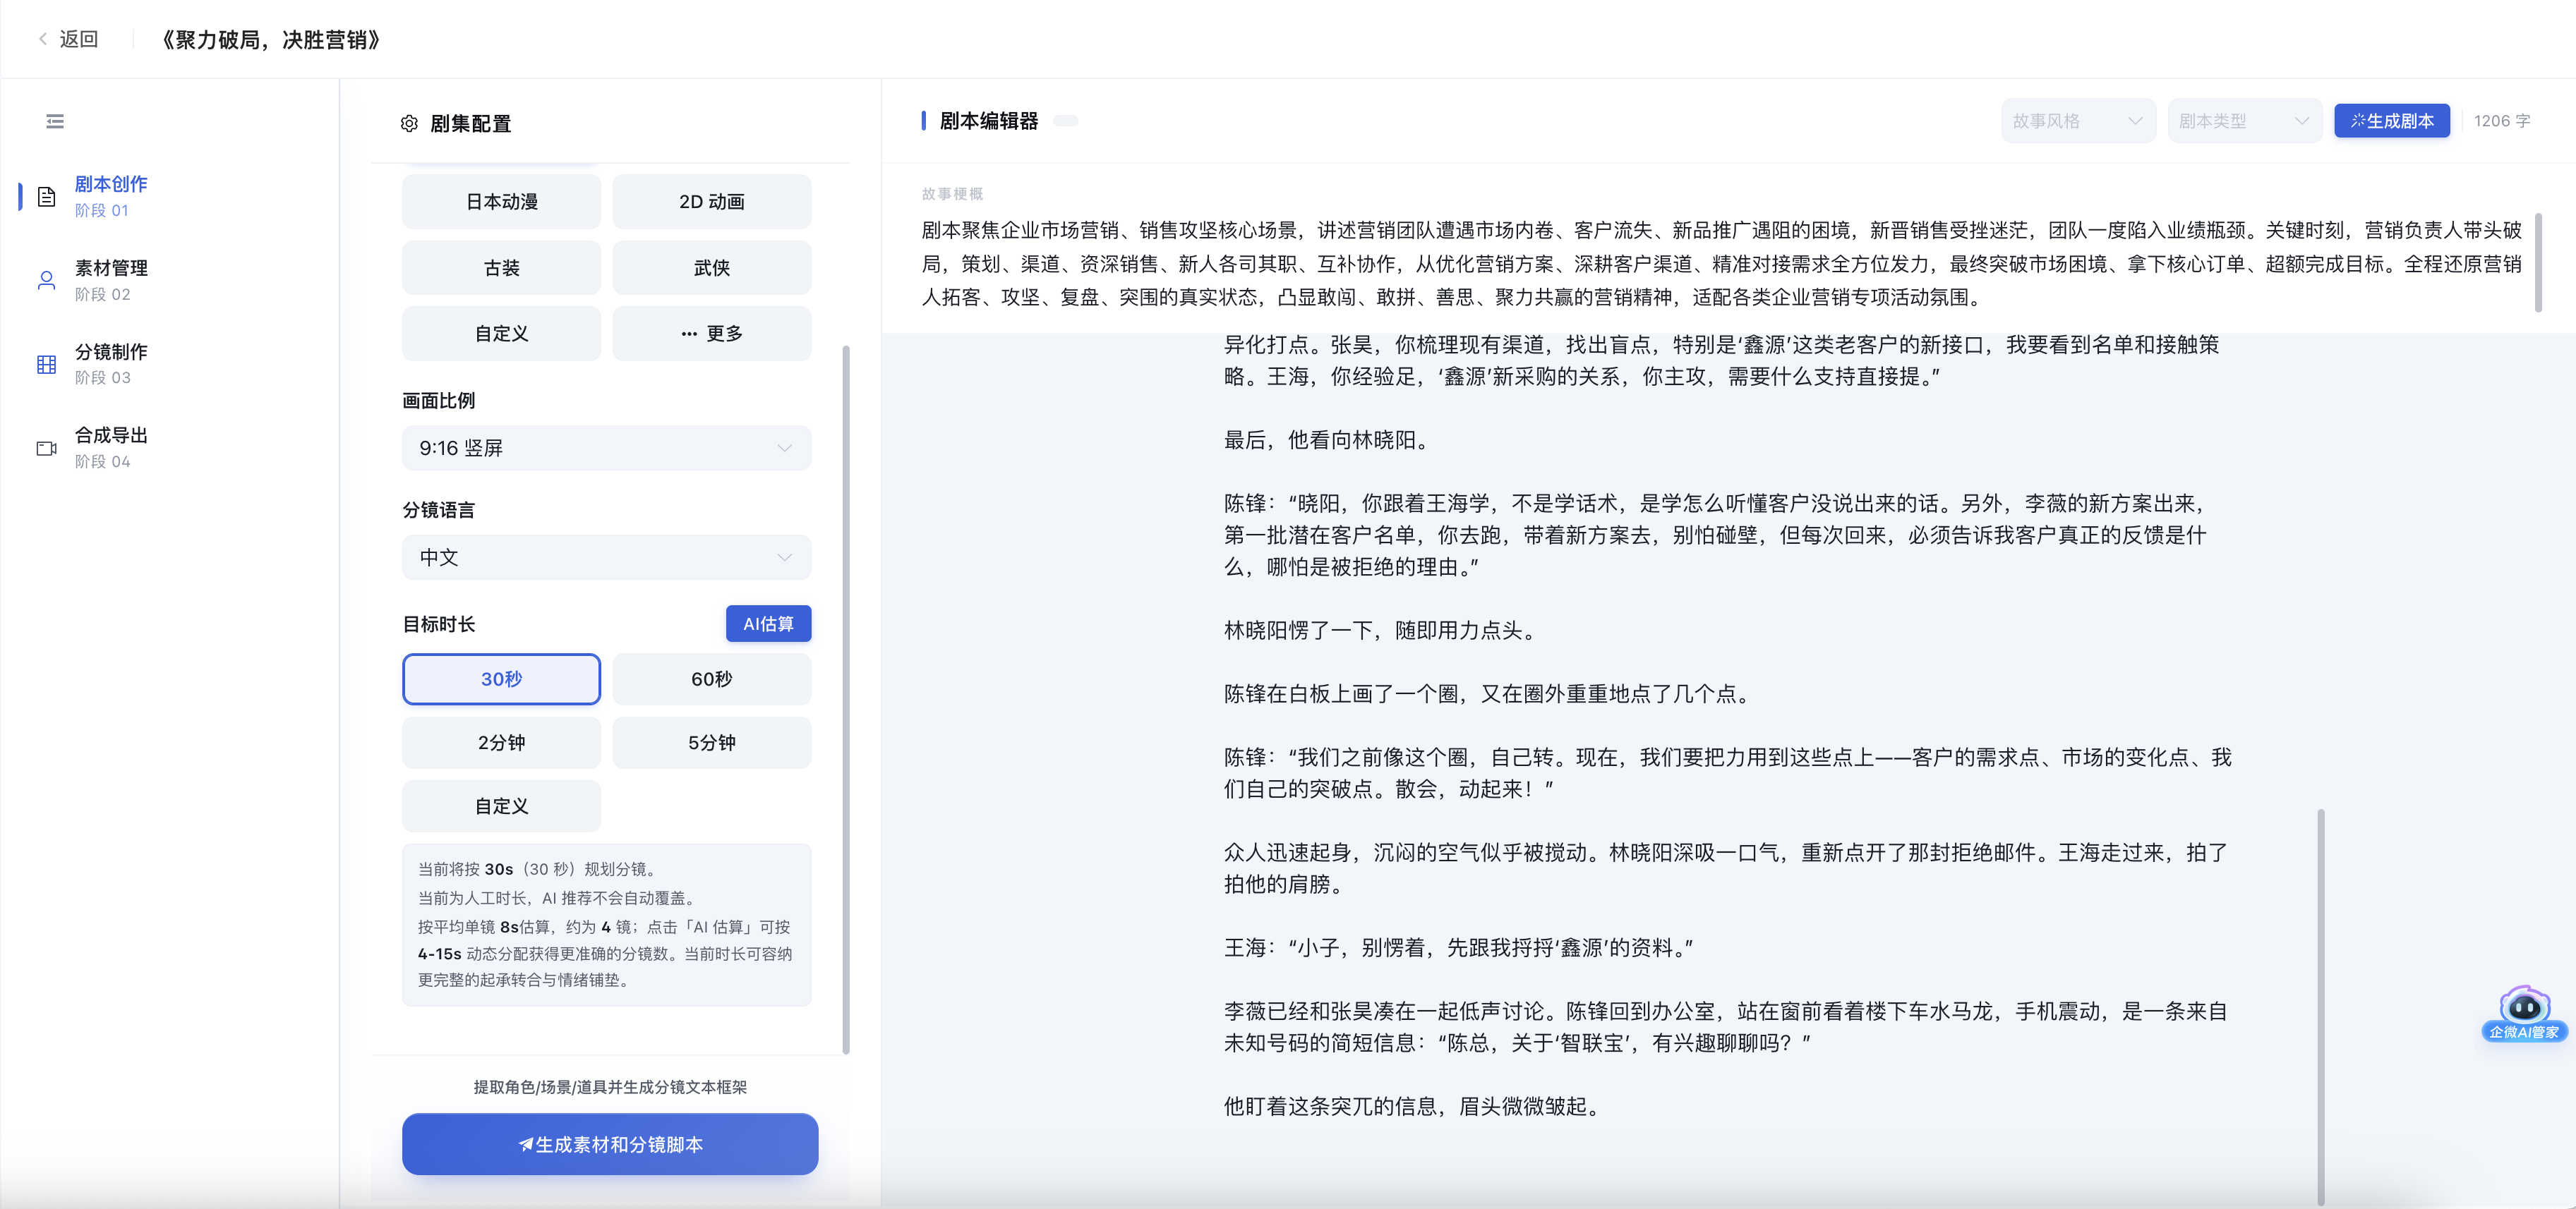The height and width of the screenshot is (1209, 2576).
Task: Select 30秒 target duration
Action: pyautogui.click(x=501, y=679)
